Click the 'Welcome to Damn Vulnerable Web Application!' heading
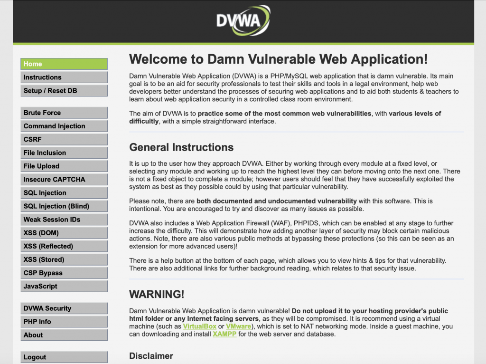Viewport: 486px width, 364px height. tap(278, 59)
